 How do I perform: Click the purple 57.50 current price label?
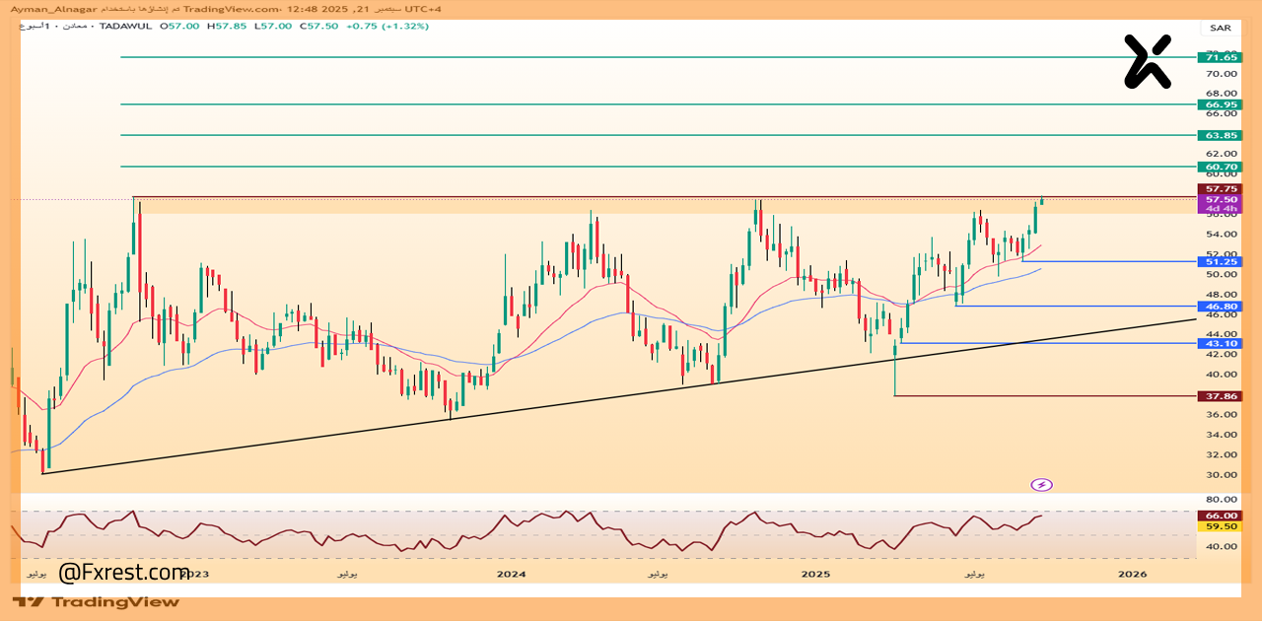tap(1219, 199)
